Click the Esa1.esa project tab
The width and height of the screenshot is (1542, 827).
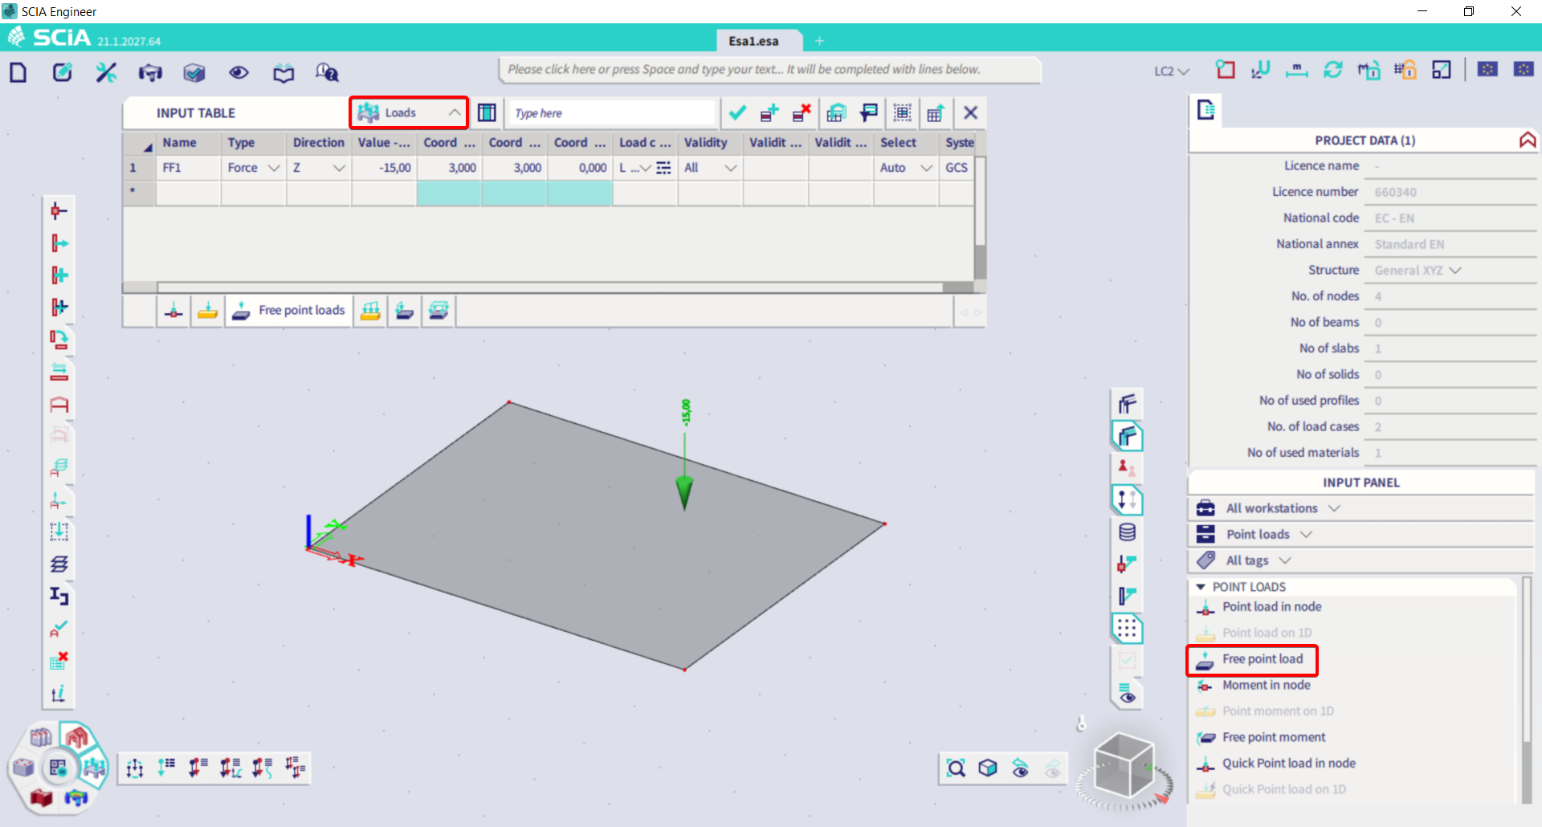(753, 41)
